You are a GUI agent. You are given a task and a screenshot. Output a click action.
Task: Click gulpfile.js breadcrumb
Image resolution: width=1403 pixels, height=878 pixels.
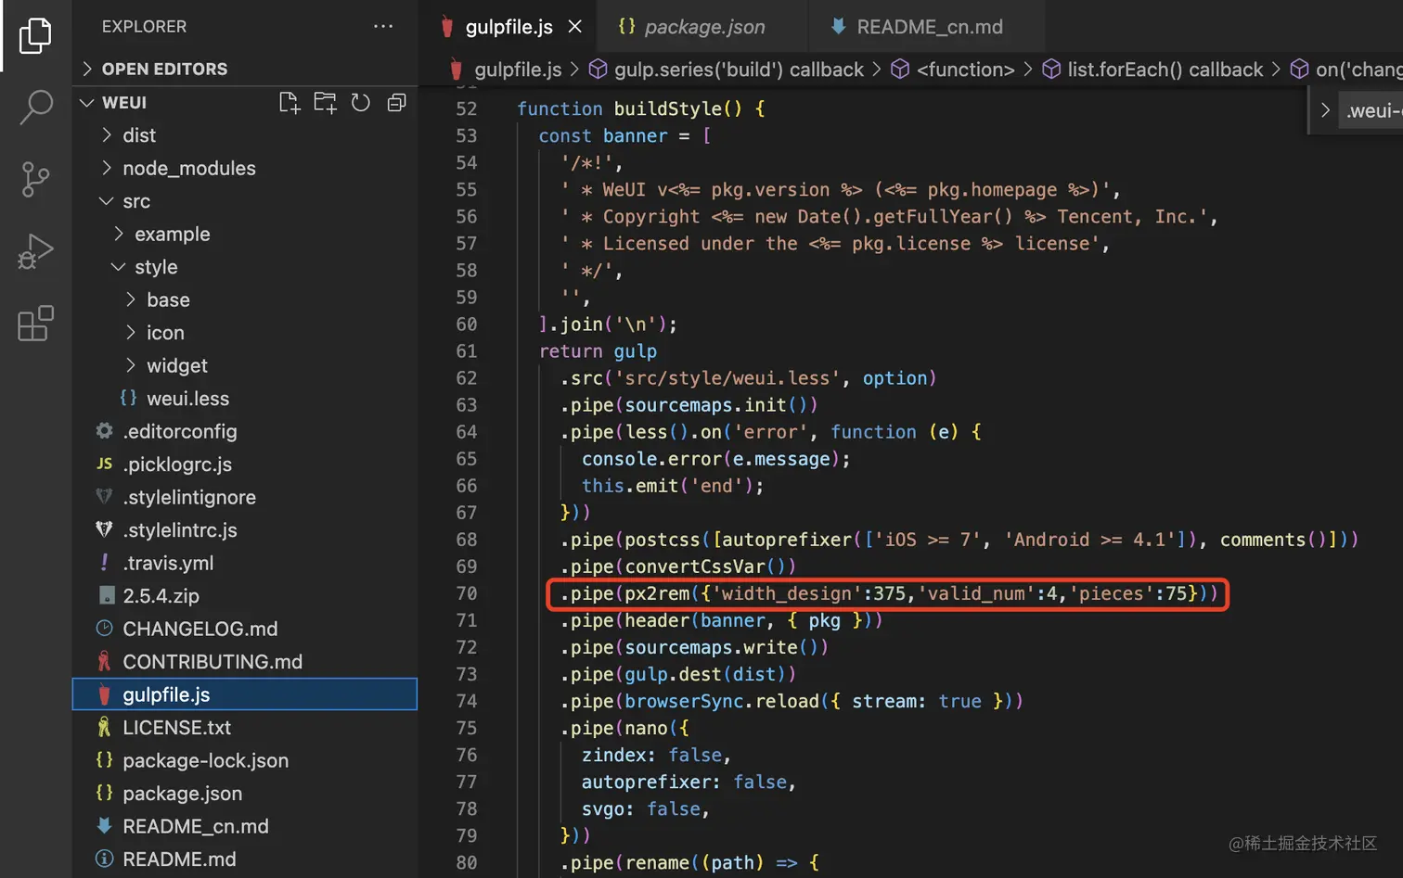(507, 70)
